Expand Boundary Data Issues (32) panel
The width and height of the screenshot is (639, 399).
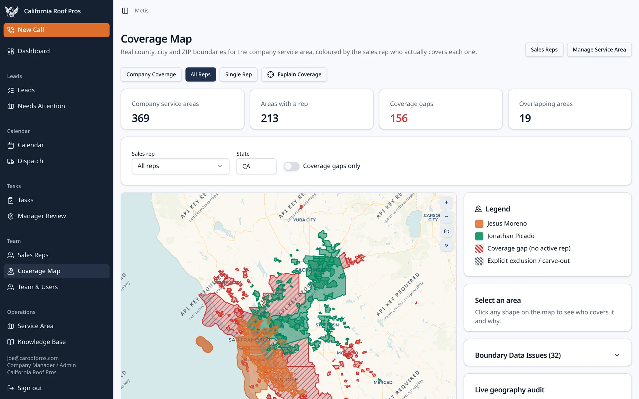pos(547,355)
